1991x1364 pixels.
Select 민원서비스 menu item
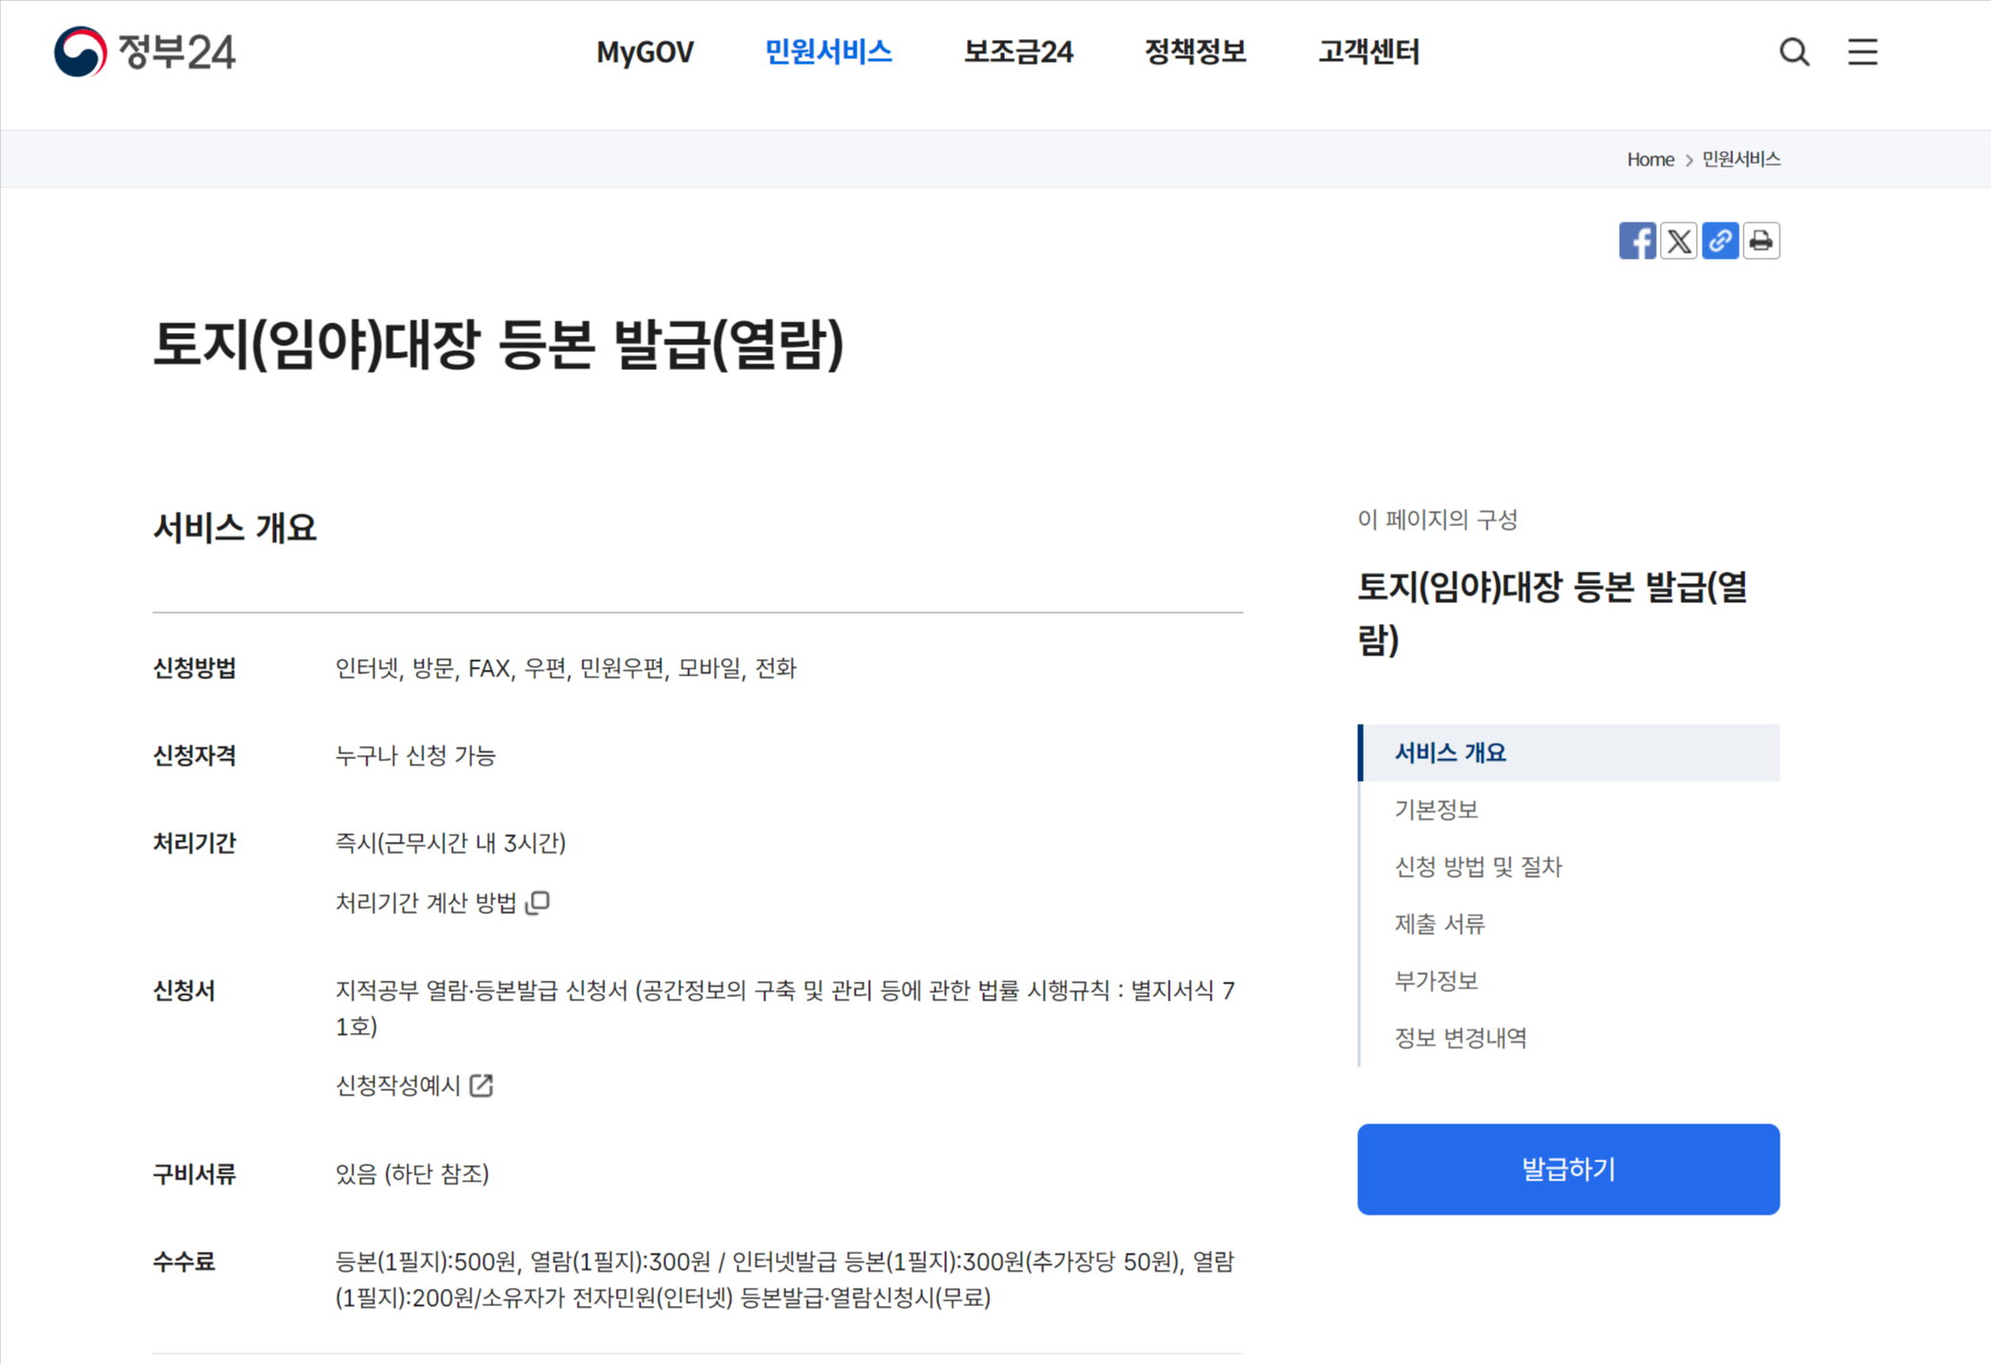click(x=828, y=51)
